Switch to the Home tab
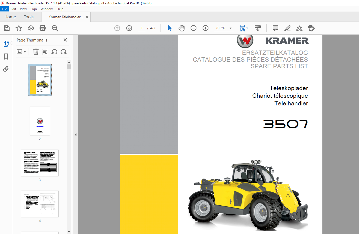 pyautogui.click(x=10, y=17)
